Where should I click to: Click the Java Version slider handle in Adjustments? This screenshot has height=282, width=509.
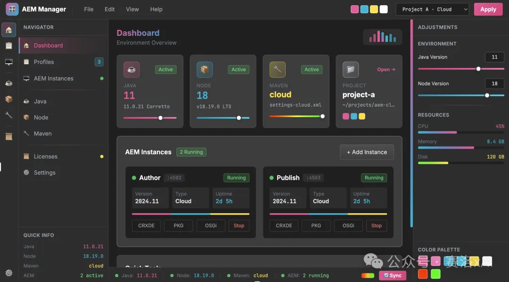(478, 69)
